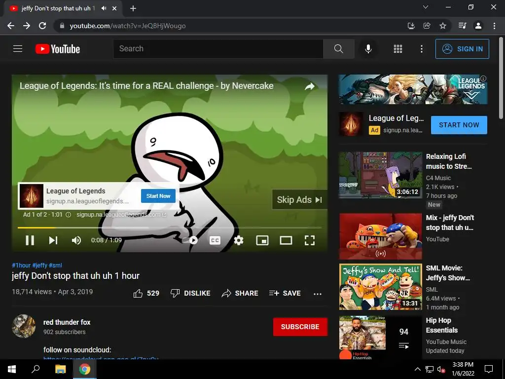This screenshot has height=379, width=505.
Task: Click the #jeffy hashtag
Action: pos(39,265)
